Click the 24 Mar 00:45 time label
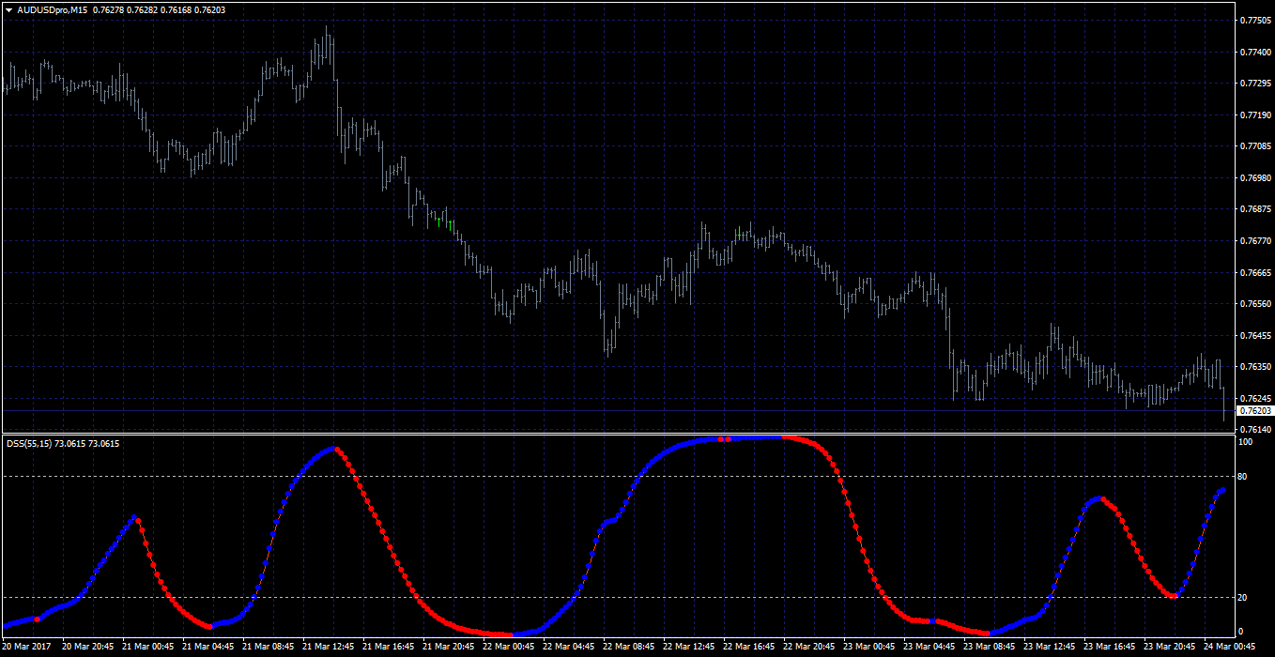The width and height of the screenshot is (1275, 657). tap(1230, 647)
